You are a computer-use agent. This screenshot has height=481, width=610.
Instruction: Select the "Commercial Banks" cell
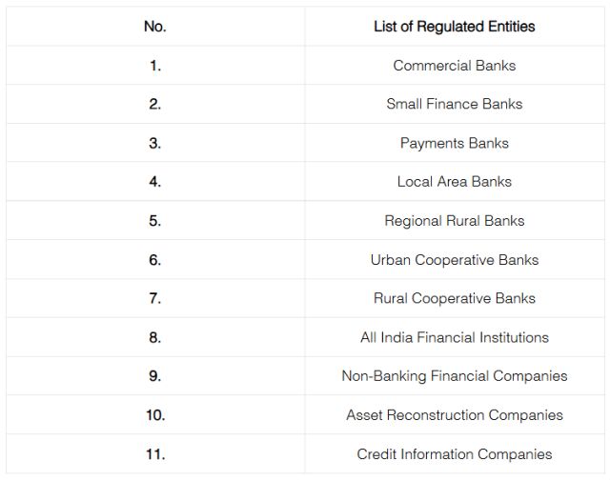point(454,66)
